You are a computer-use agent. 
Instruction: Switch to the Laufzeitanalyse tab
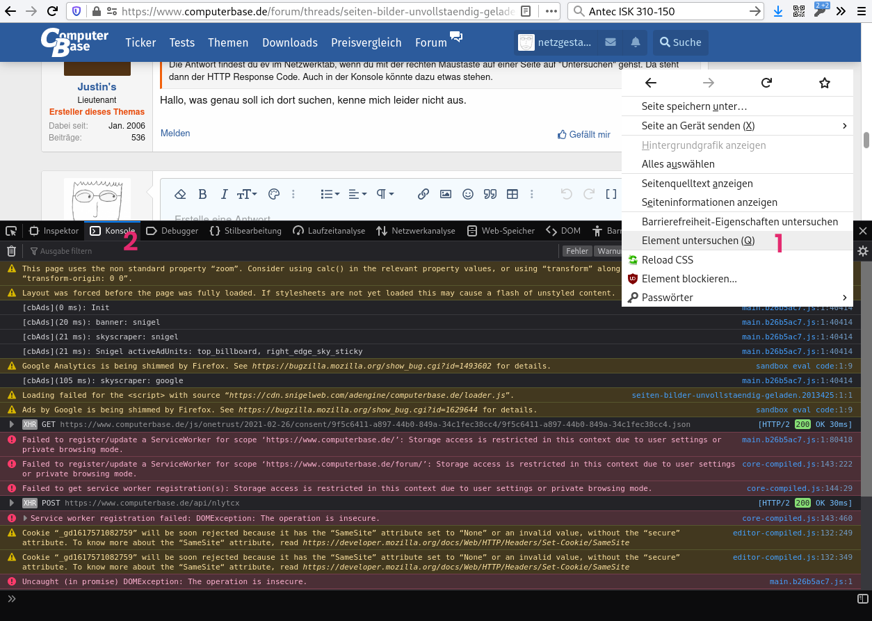pos(329,231)
